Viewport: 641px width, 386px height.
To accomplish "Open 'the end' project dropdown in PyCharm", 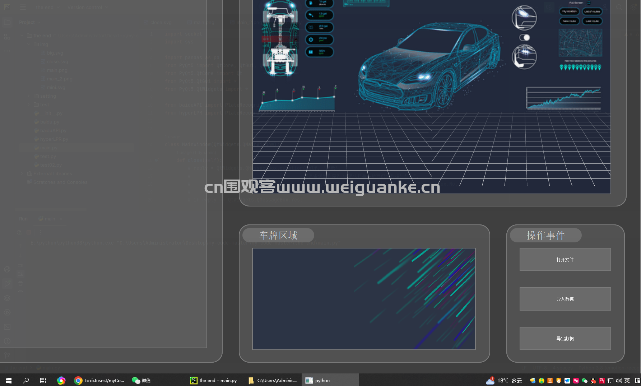I will 47,7.
